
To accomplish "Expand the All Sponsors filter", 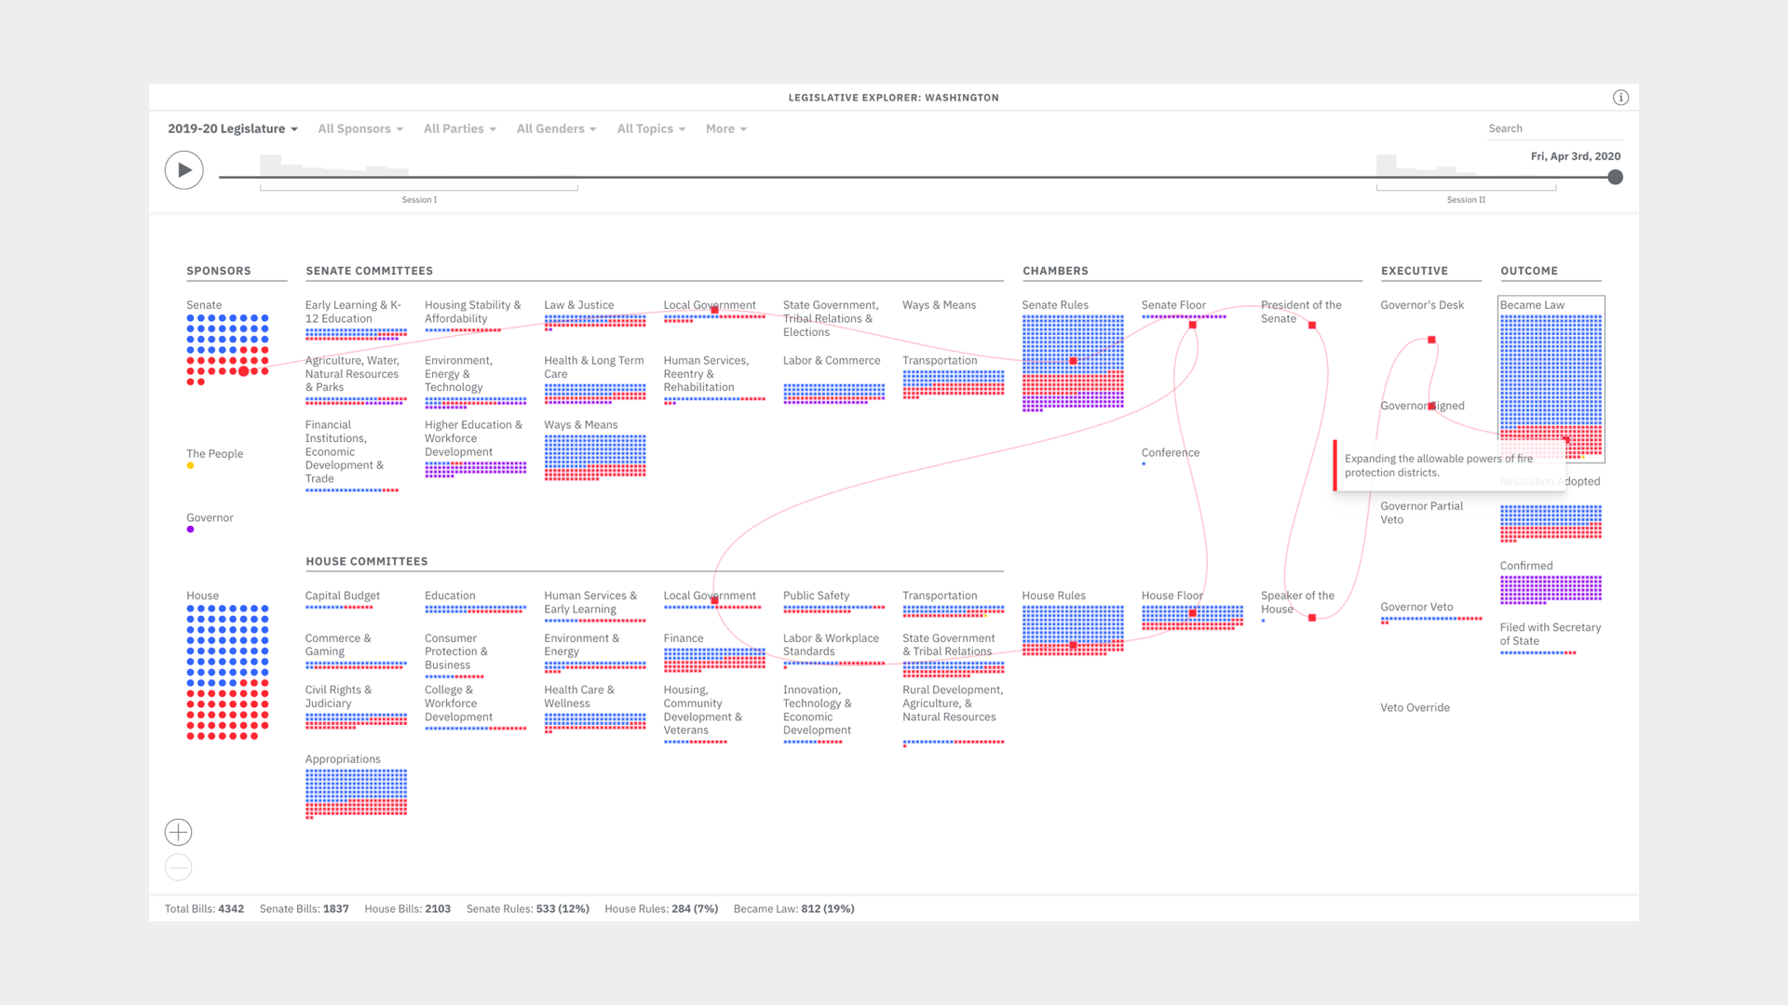I will tap(360, 128).
